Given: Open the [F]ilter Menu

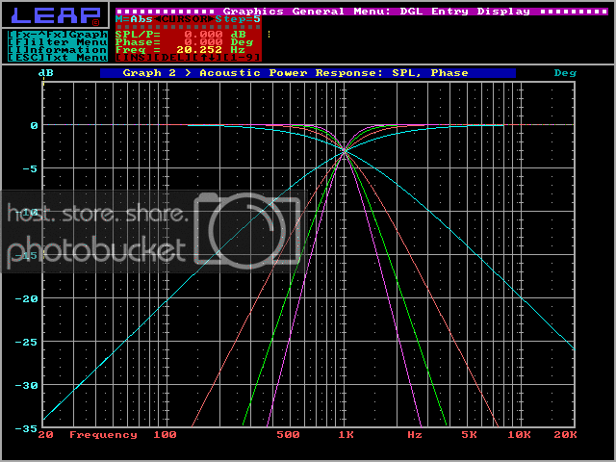Looking at the screenshot, I should (x=58, y=42).
